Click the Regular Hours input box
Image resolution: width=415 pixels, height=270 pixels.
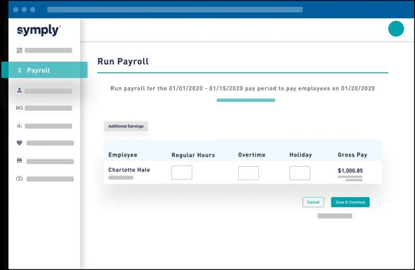point(182,173)
